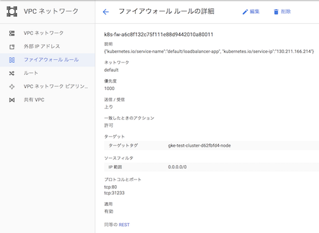319x233 pixels.
Task: Click the direction value 上り
Action: [109, 107]
